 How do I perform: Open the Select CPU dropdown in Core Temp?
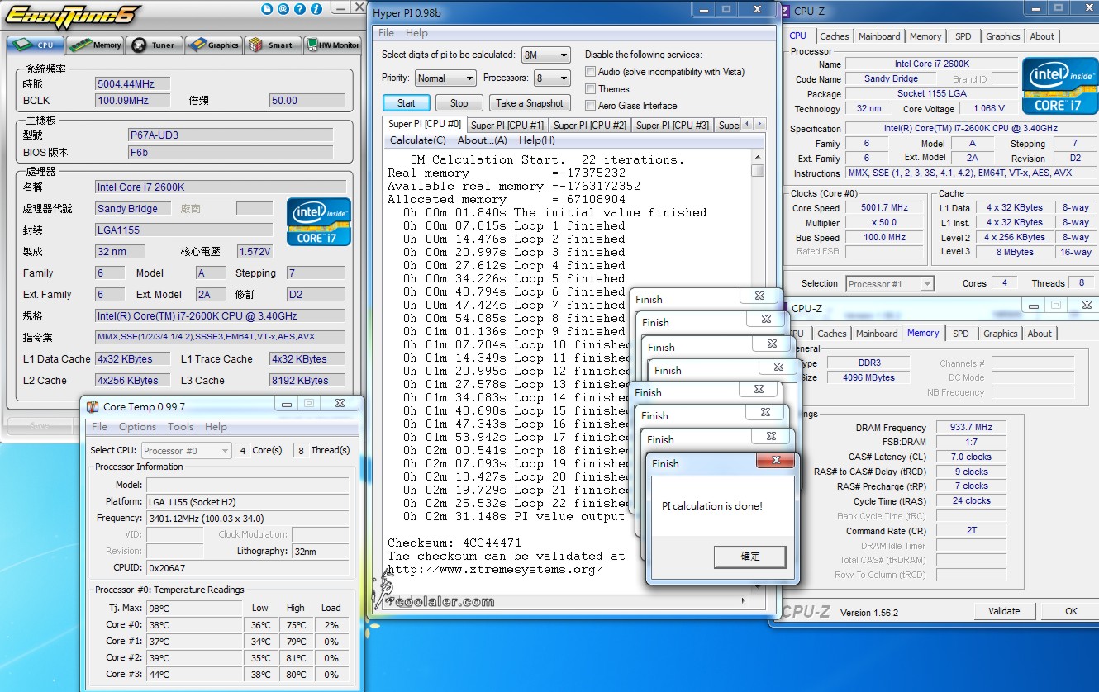coord(186,450)
